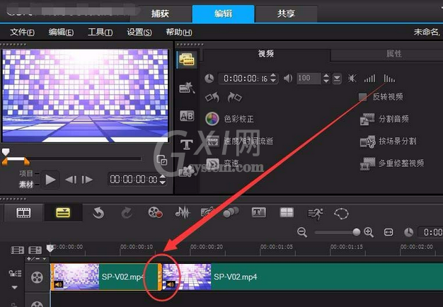Viewport: 443px width, 307px height.
Task: Toggle the 反转视频 checkbox
Action: click(x=362, y=97)
